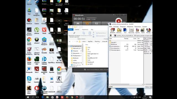
Task: Open File Explorer from the taskbar
Action: pyautogui.click(x=48, y=97)
